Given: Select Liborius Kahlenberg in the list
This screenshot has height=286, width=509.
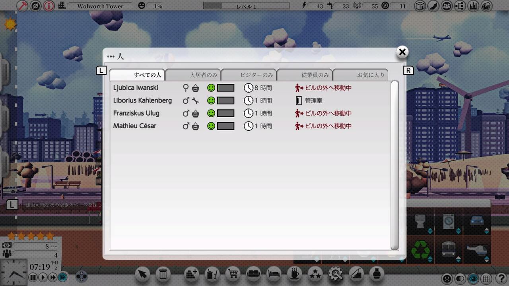Looking at the screenshot, I should [x=251, y=100].
